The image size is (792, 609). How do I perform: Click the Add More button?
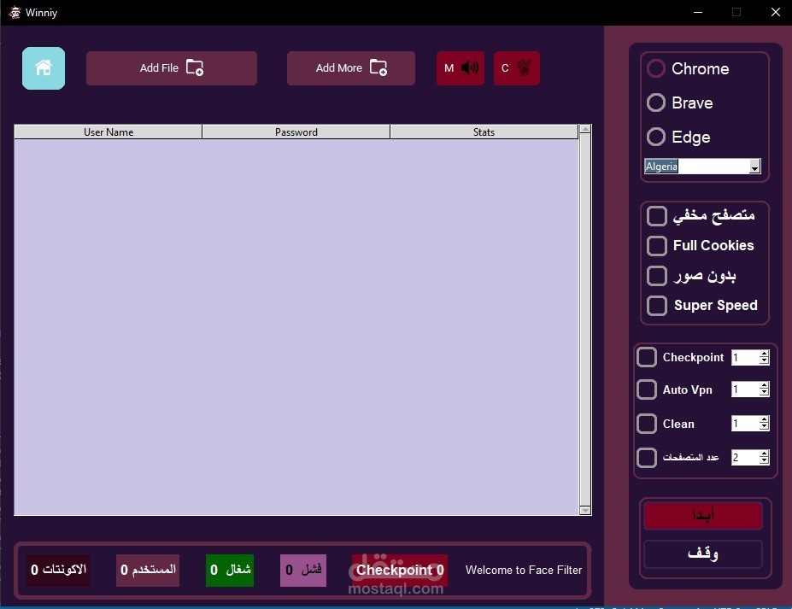tap(351, 68)
